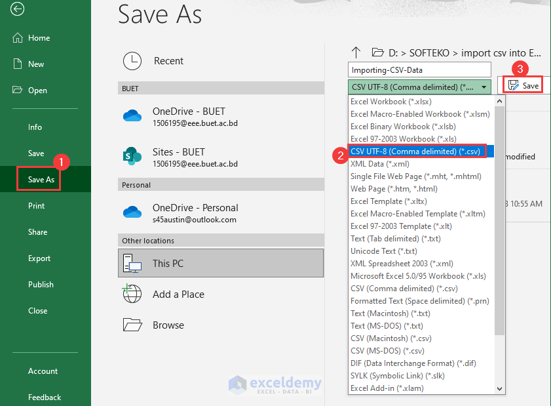
Task: Open the Feedback page from sidebar
Action: tap(44, 397)
